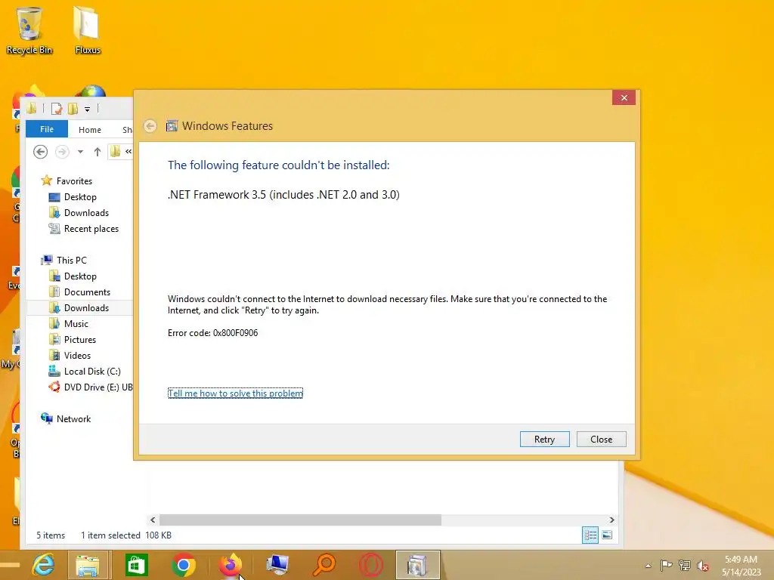This screenshot has height=580, width=774.
Task: Open Customize Quick Access Toolbar dropdown
Action: 87,109
